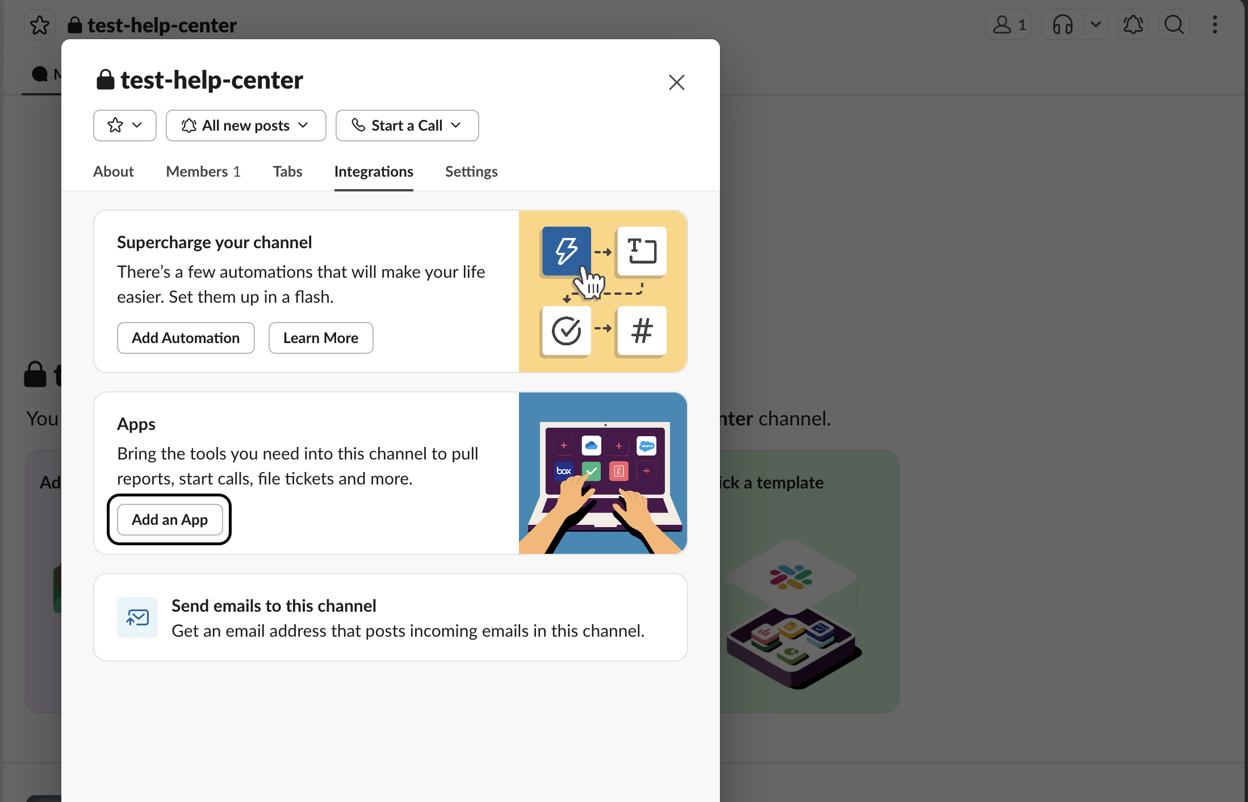Switch to the About tab
This screenshot has width=1248, height=802.
tap(114, 172)
